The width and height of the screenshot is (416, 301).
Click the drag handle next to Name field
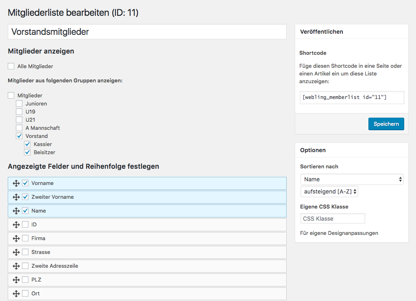16,211
